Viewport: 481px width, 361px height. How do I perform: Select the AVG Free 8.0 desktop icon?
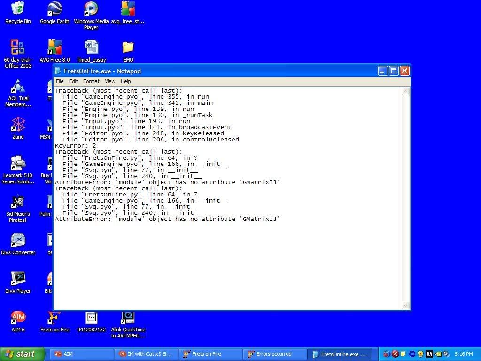54,51
